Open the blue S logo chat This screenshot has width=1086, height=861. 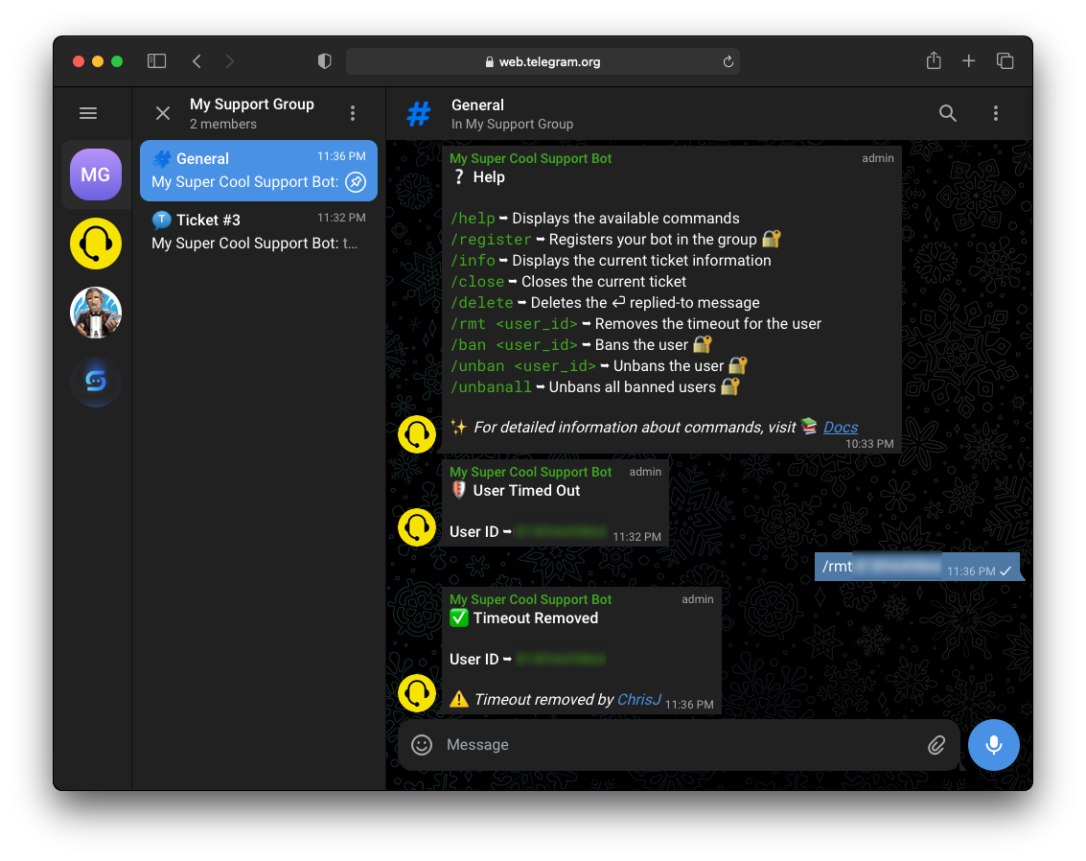(96, 381)
